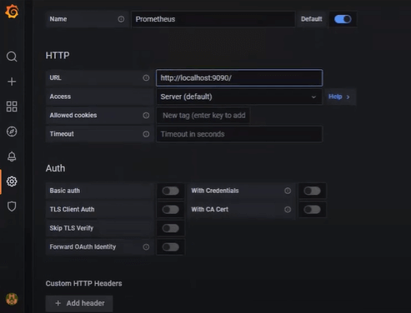
Task: Click the Access label
Action: click(60, 97)
